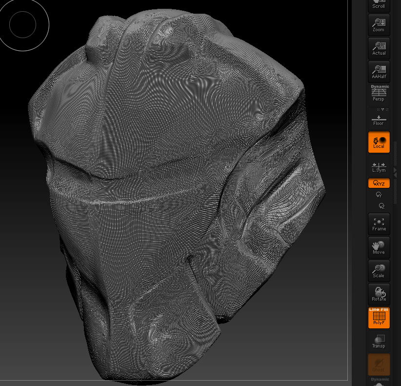Select the Zoom magnifier tool
The image size is (401, 386).
point(379,24)
